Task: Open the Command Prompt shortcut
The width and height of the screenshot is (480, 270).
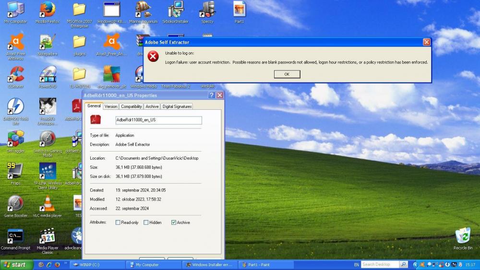Action: [x=15, y=236]
